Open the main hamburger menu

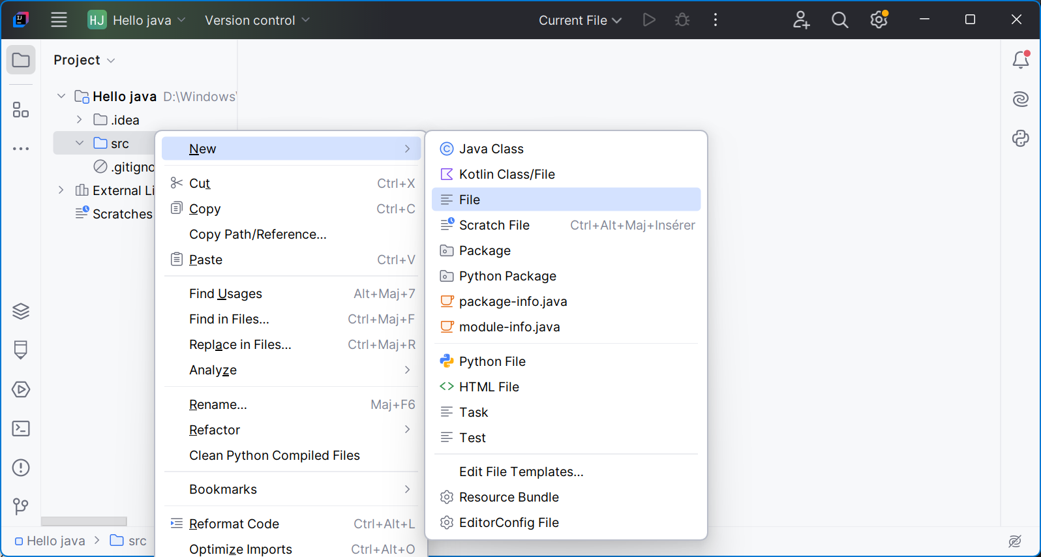59,20
